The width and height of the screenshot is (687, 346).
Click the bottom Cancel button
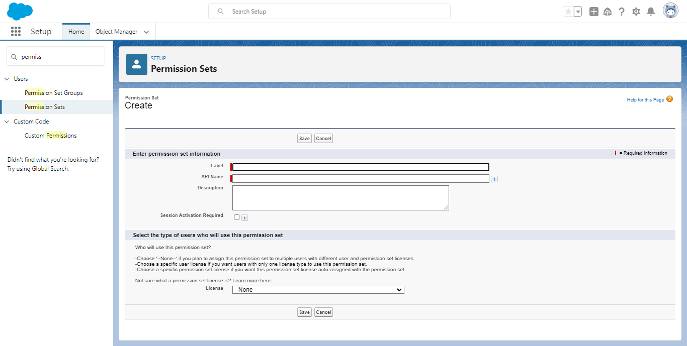tap(323, 312)
